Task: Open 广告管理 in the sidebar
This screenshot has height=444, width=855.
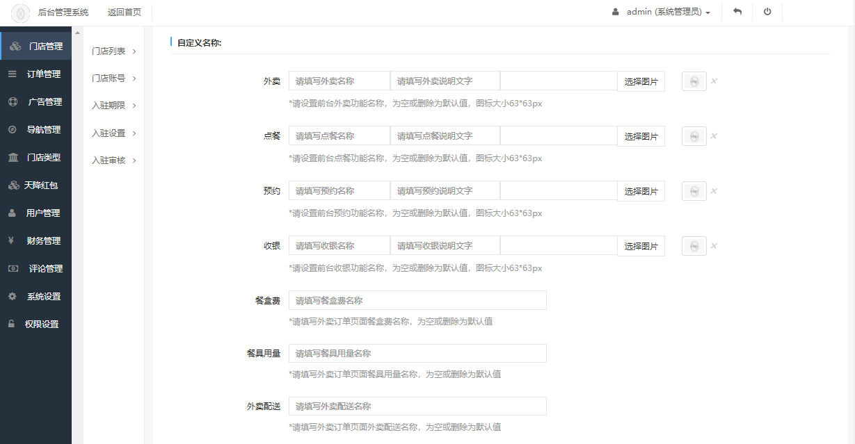Action: point(36,101)
